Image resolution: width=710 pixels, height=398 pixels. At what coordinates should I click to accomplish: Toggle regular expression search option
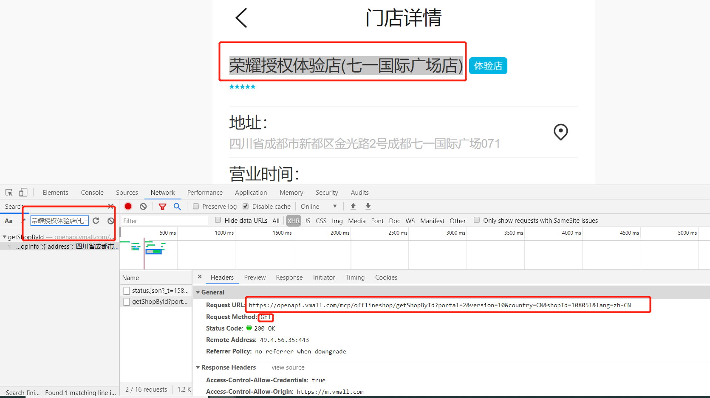[x=23, y=221]
